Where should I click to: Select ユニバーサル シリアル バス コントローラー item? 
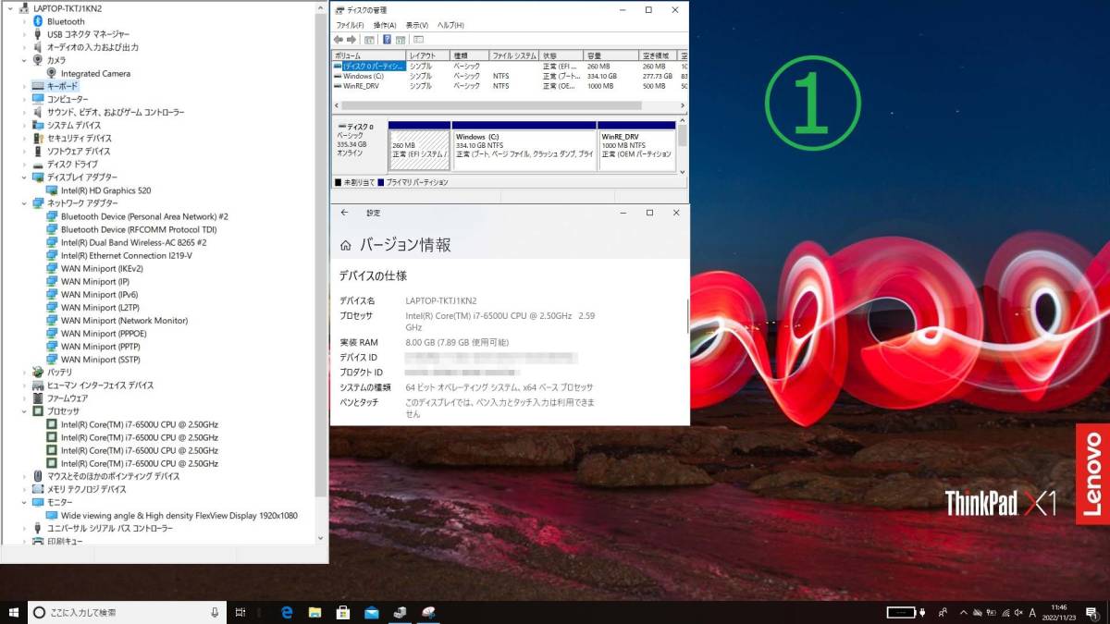109,528
